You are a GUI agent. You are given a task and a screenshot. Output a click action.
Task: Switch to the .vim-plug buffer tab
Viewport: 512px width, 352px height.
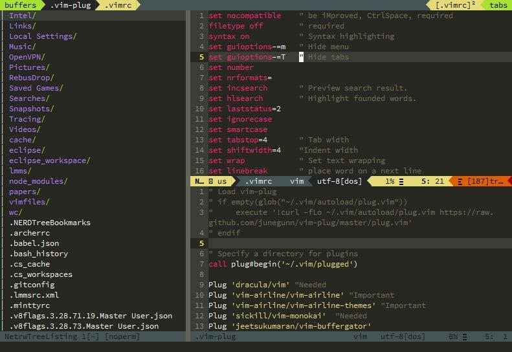[x=71, y=5]
